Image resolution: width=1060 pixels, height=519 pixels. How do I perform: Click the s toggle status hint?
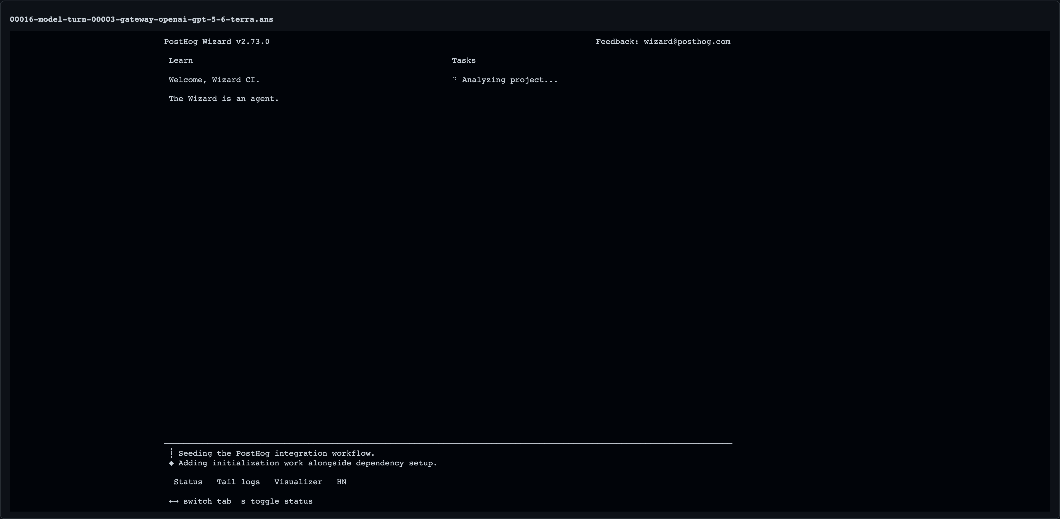[x=276, y=501]
